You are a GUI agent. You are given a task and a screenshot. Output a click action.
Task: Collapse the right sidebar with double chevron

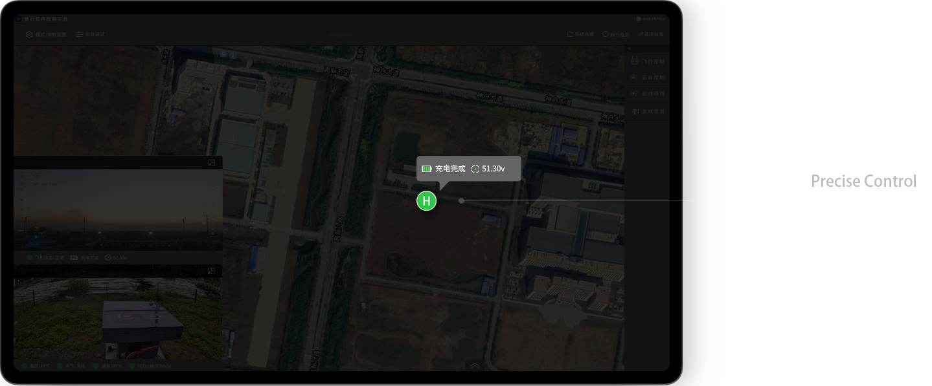628,48
